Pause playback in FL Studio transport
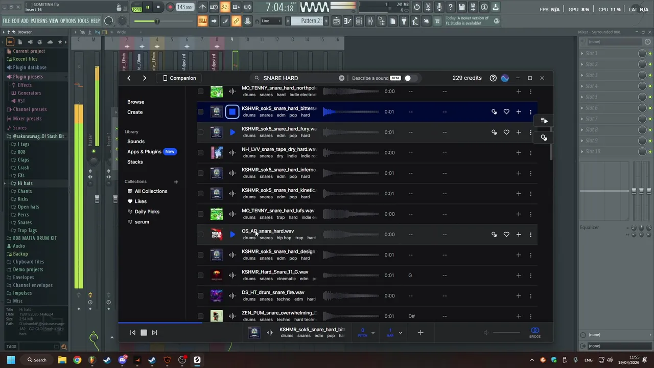 pos(148,7)
